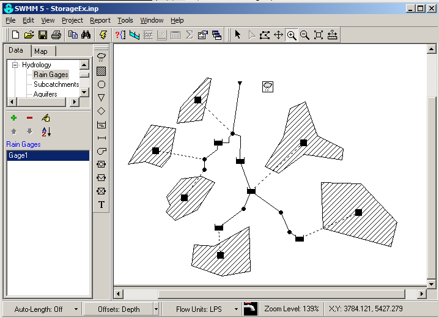Create a profile plot icon
This screenshot has height=318, width=439.
(135, 35)
